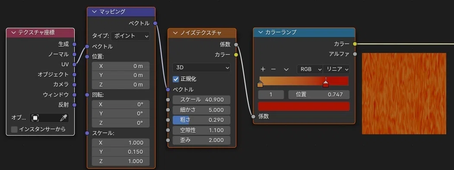Toggle the 正規化 checkbox
454x170 pixels.
pos(176,79)
